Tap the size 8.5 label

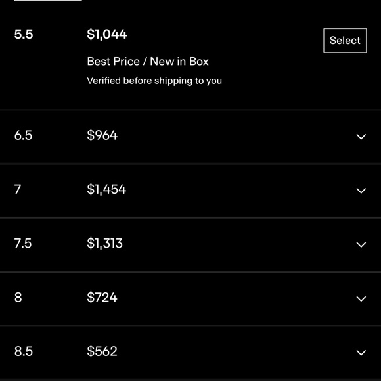tap(24, 351)
